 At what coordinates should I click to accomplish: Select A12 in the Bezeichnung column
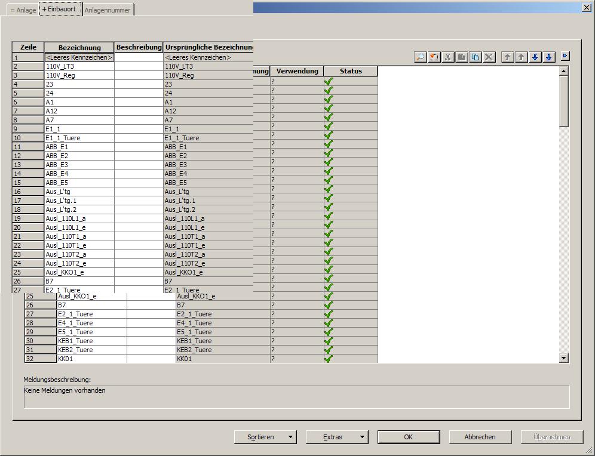pyautogui.click(x=79, y=111)
